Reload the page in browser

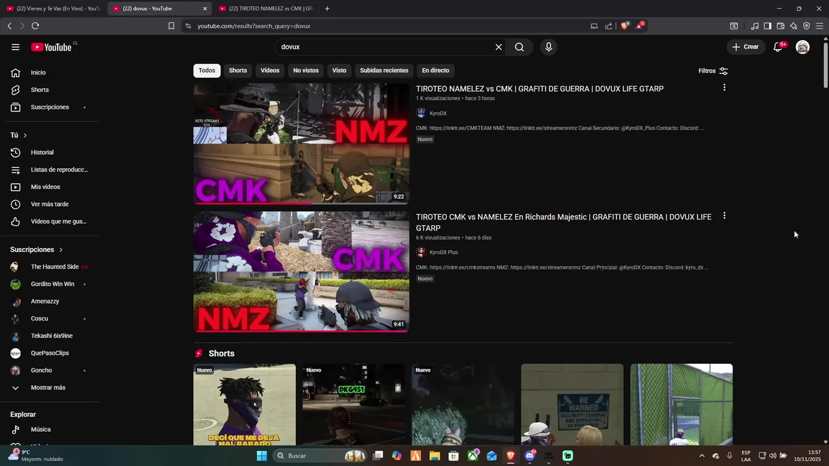35,26
